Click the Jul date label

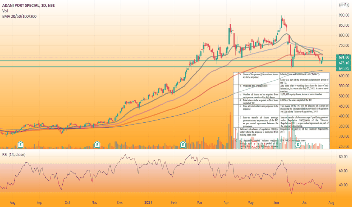point(304,202)
